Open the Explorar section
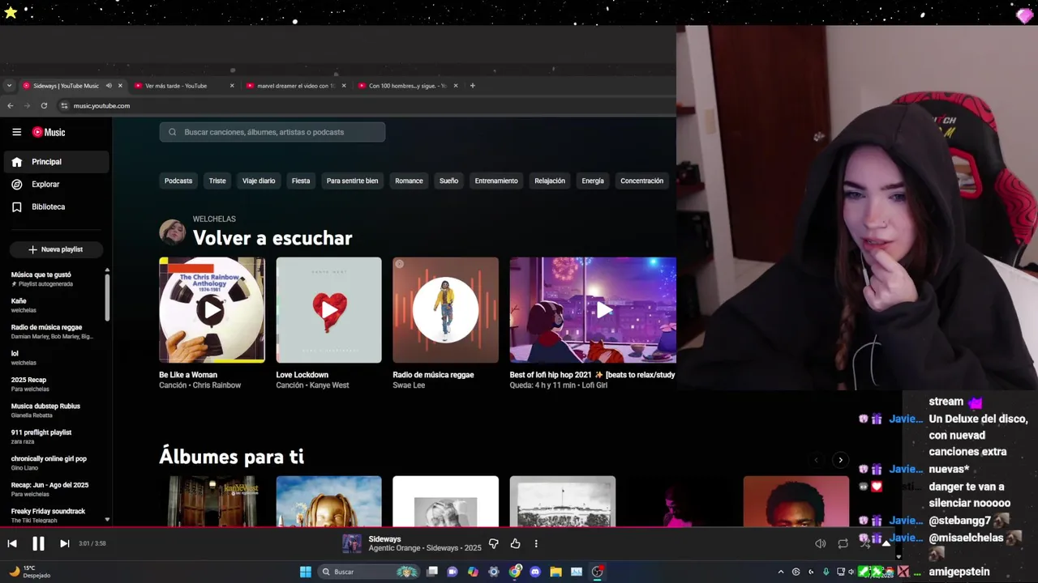 55,185
